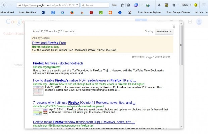The image size is (208, 134).
Task: Close the search results overlay
Action: pyautogui.click(x=174, y=27)
